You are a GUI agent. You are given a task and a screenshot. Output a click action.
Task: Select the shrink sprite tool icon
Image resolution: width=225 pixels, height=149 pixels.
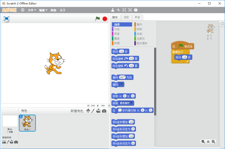pos(130,10)
